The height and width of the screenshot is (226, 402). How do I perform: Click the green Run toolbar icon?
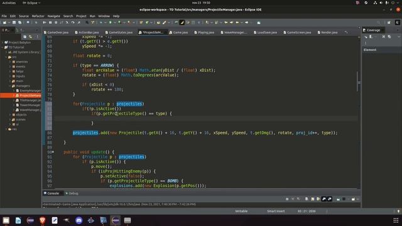tap(111, 23)
